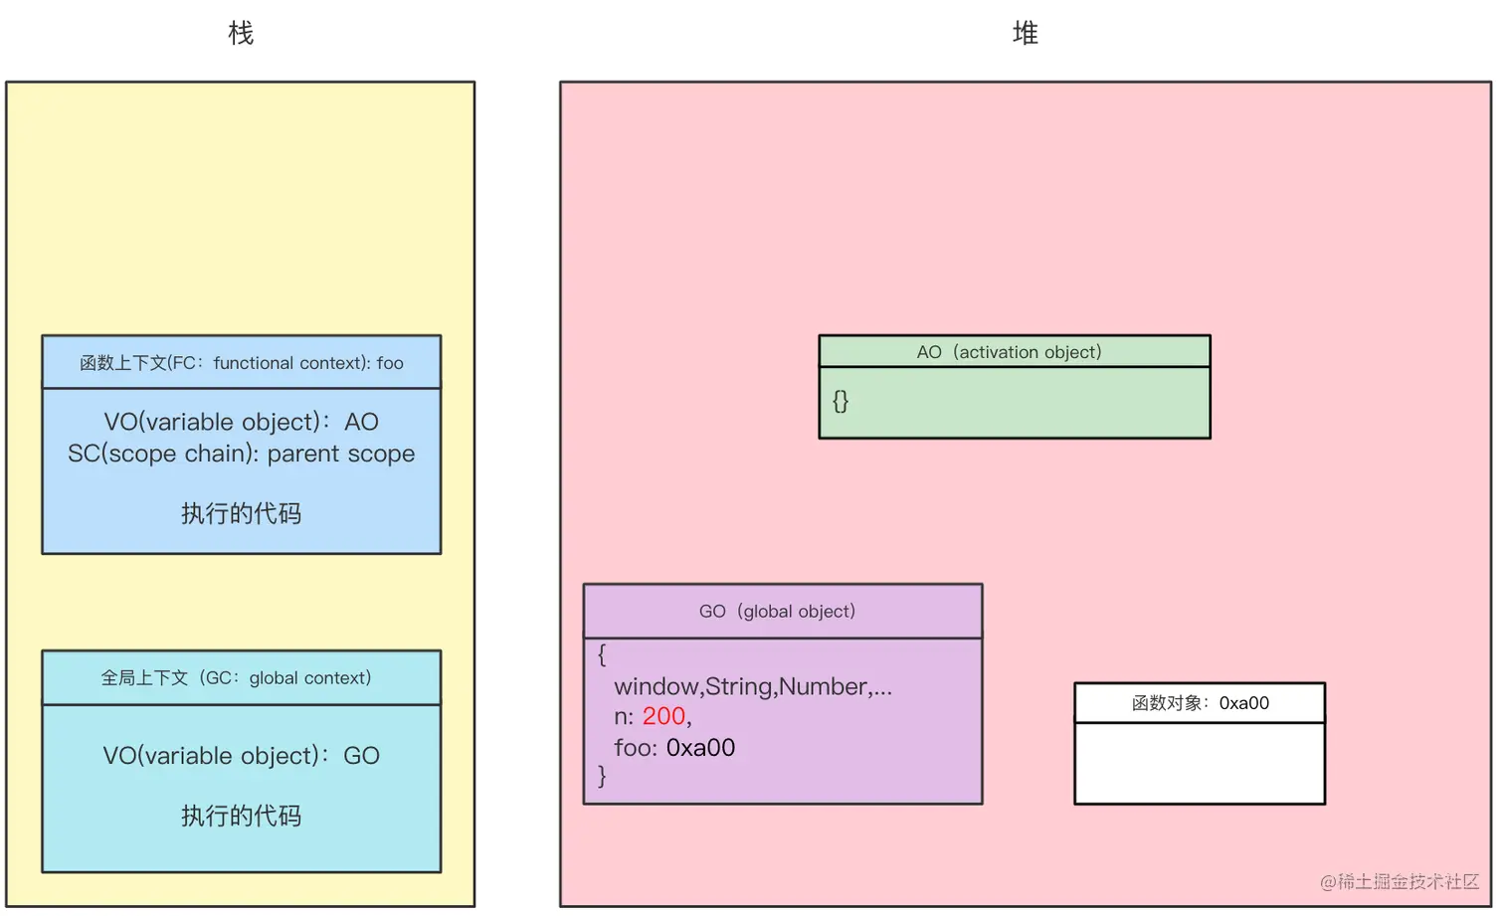The height and width of the screenshot is (916, 1504).
Task: Click 执行的代码 in the global context box
Action: click(x=242, y=816)
